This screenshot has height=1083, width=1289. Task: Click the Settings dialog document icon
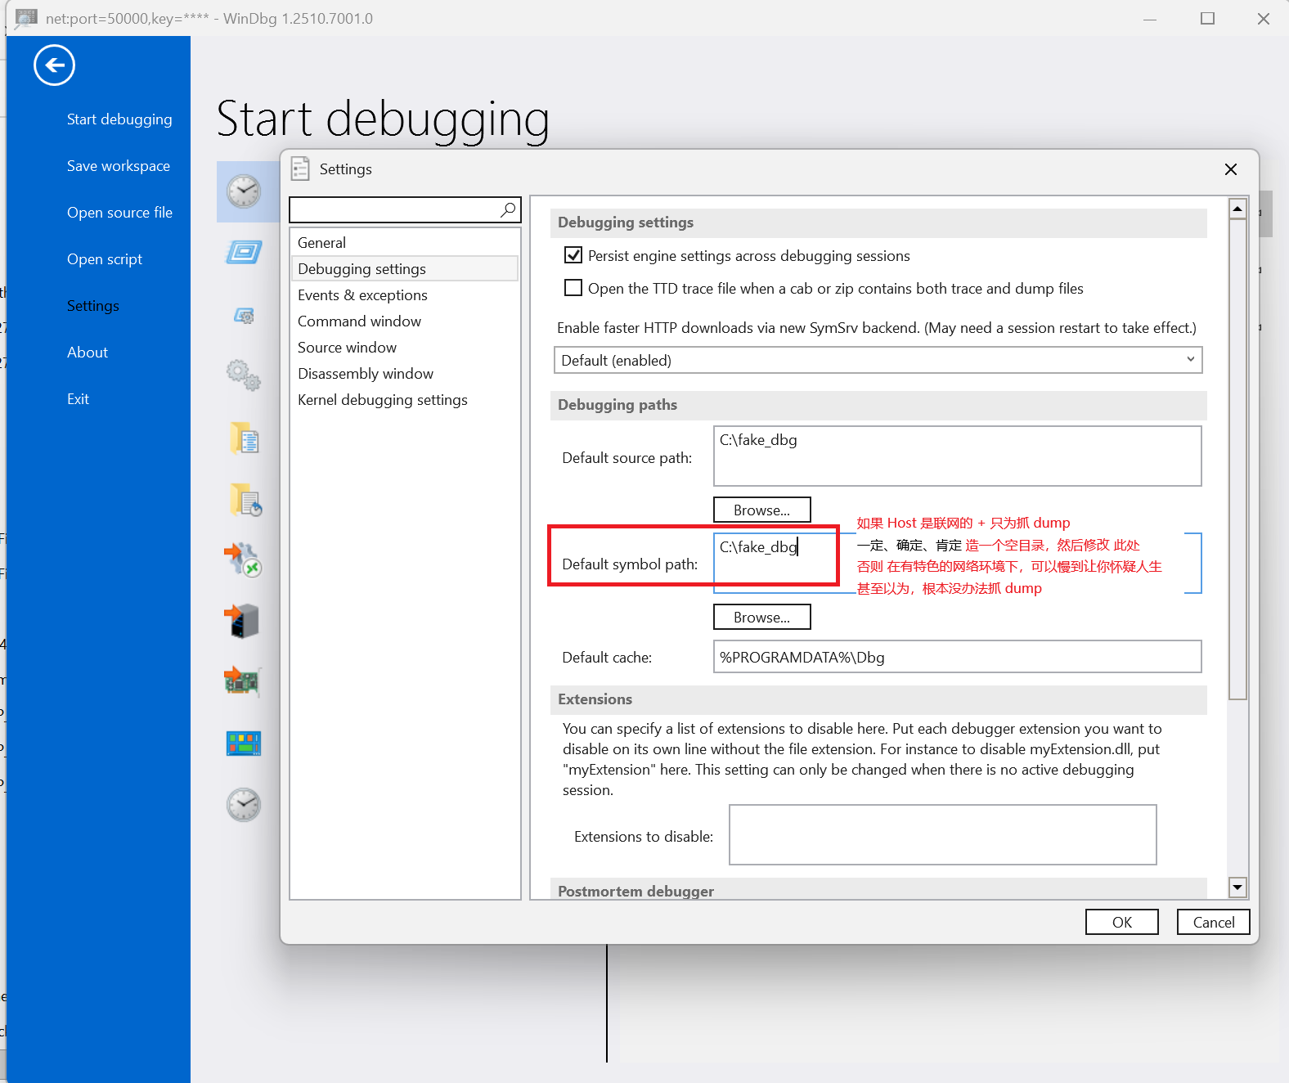click(x=301, y=169)
